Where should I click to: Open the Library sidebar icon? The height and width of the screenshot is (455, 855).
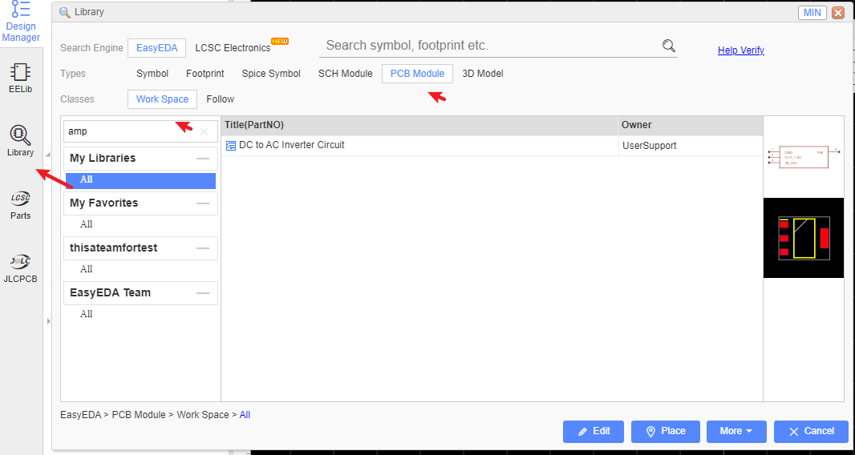tap(20, 141)
